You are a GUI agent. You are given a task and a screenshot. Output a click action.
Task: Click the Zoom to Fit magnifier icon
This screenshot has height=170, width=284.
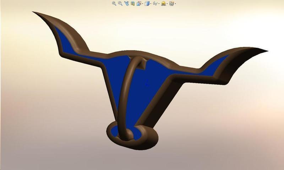click(114, 4)
